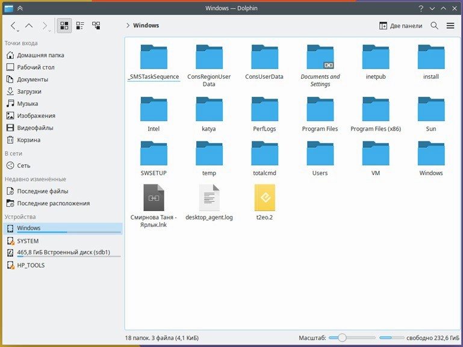Open Последние расположения in the sidebar
The width and height of the screenshot is (463, 347).
[x=63, y=203]
